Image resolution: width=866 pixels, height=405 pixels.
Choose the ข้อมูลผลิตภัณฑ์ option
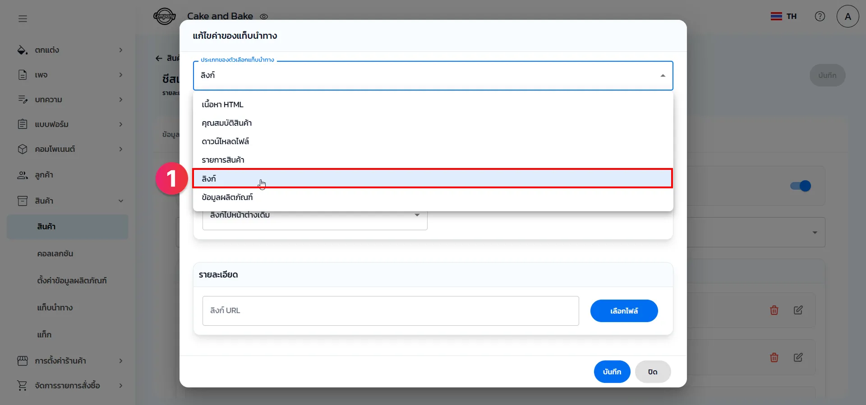[227, 197]
